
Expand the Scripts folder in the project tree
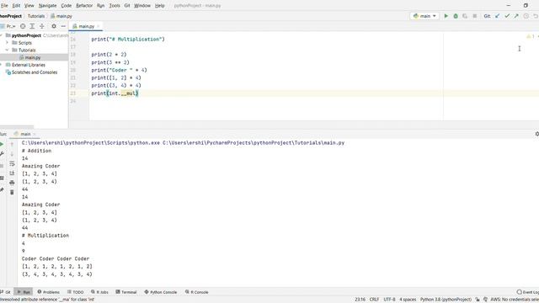point(7,43)
